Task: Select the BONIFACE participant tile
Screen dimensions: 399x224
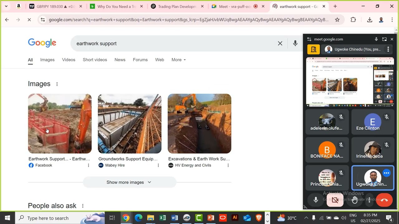Action: pos(327,150)
